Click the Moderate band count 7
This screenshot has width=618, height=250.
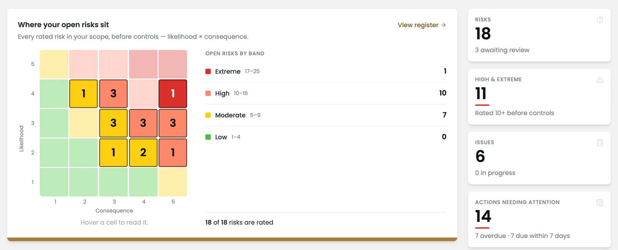click(x=444, y=115)
